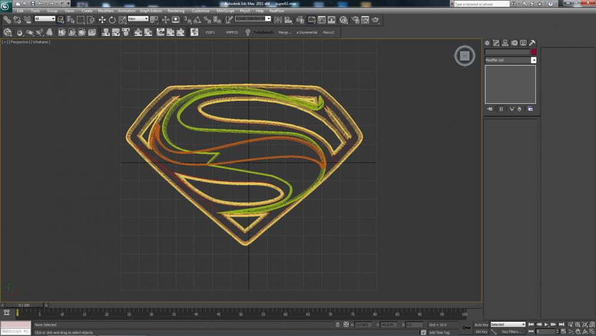Click the object color swatch
This screenshot has width=596, height=336.
click(533, 52)
